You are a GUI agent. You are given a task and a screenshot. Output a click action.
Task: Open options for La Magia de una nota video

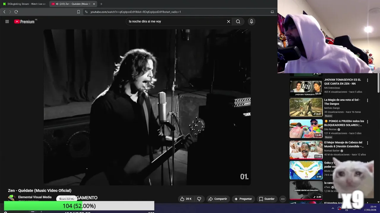(368, 100)
